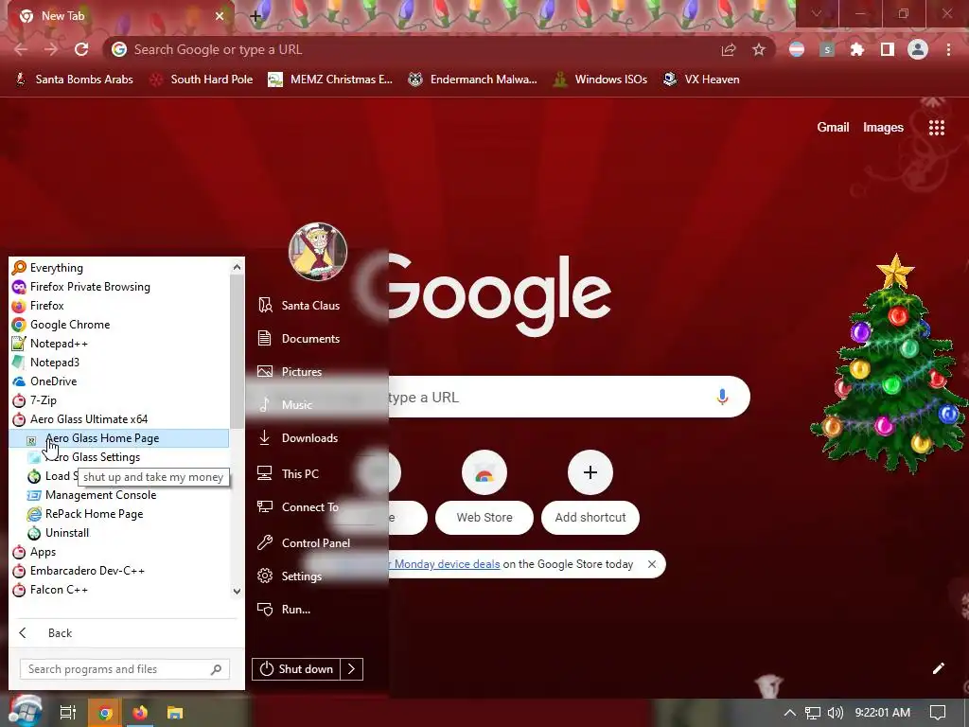
Task: Open the South Hard Pole bookmark
Action: click(203, 80)
